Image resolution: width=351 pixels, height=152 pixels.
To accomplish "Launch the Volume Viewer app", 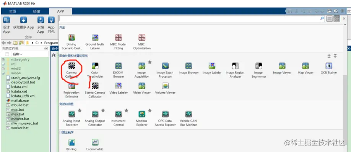I will coord(165,88).
